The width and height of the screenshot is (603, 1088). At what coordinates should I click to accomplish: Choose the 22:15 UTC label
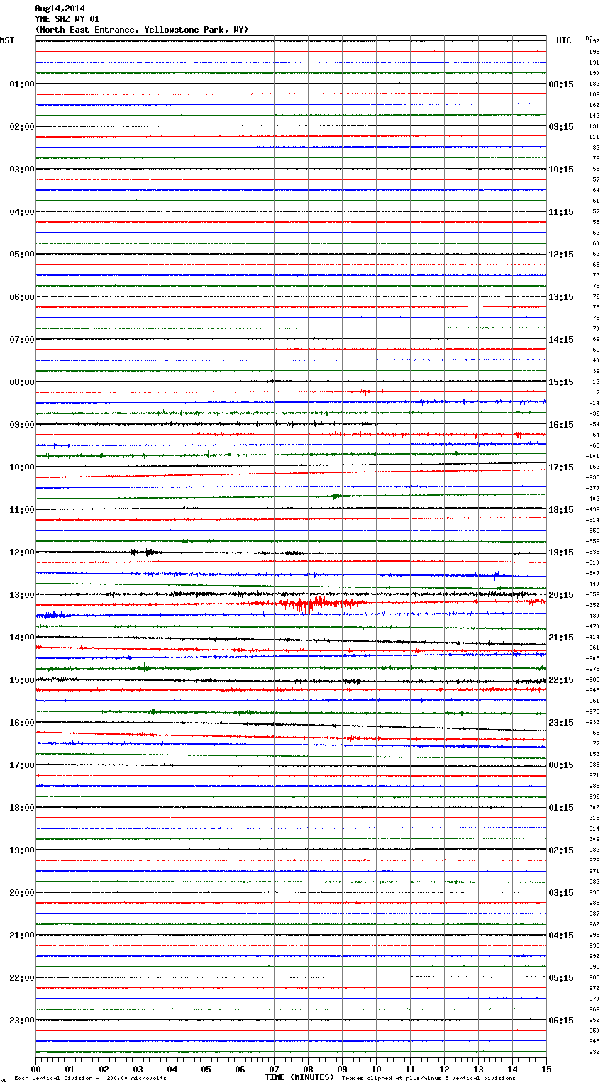coord(561,680)
